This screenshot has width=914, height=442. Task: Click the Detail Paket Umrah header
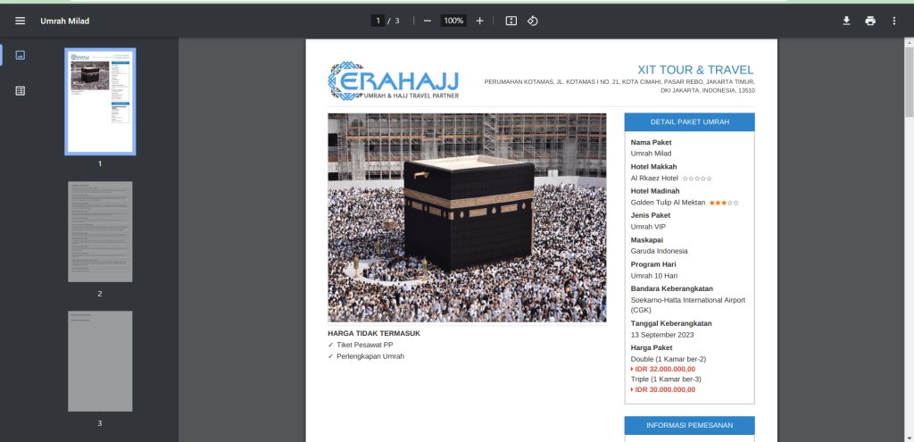click(x=689, y=122)
